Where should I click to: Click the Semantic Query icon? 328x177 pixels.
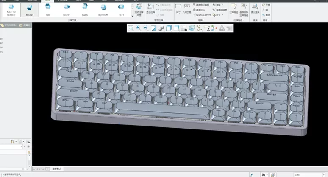pyautogui.click(x=255, y=9)
